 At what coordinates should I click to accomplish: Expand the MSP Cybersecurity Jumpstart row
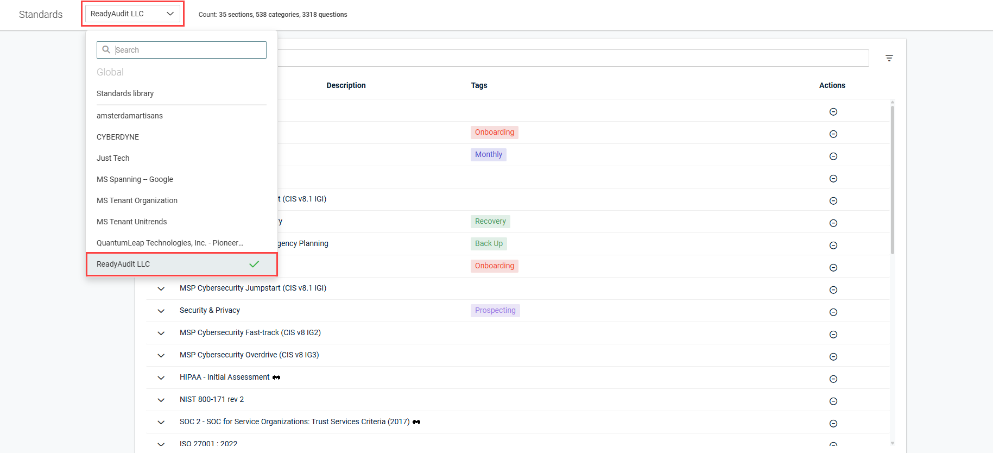[x=161, y=288]
